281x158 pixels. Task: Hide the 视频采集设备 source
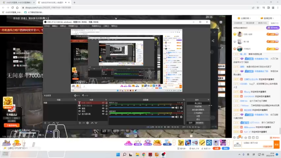pyautogui.click(x=103, y=106)
